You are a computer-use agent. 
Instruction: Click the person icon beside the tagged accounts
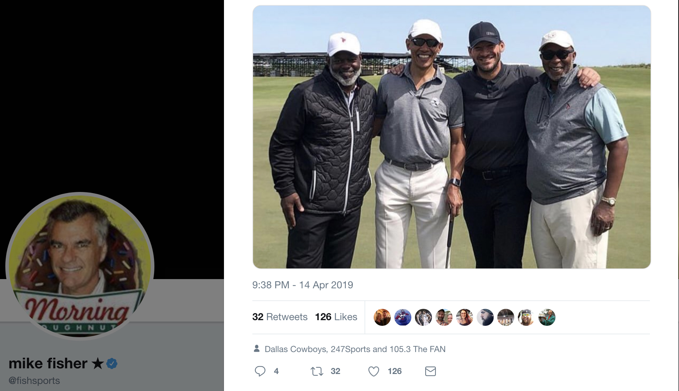coord(256,349)
